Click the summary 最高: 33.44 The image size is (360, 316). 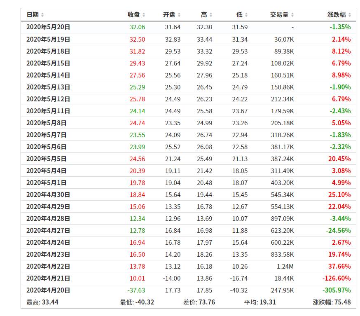(x=42, y=302)
